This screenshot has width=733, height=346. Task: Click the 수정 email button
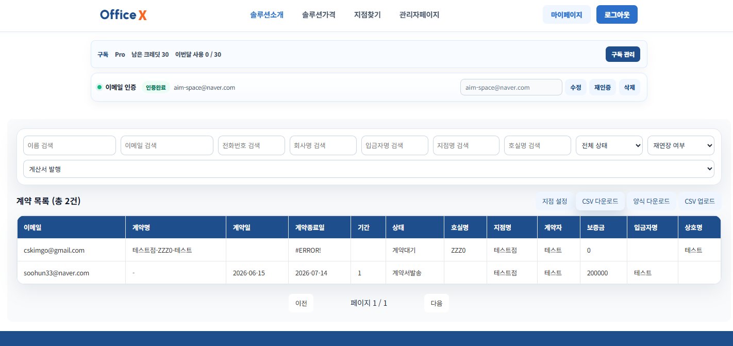(x=576, y=87)
